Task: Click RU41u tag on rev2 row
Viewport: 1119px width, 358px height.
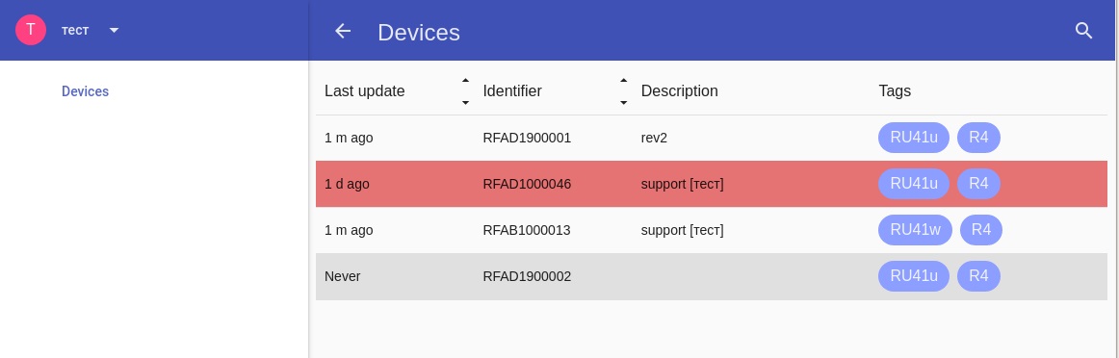Action: click(x=914, y=138)
